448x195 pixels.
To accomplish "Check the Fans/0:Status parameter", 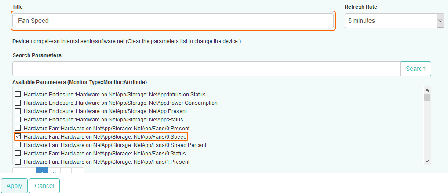I will coord(18,154).
